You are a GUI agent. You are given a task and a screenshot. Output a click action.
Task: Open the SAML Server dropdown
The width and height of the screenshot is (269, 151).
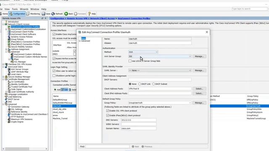tap(160, 70)
